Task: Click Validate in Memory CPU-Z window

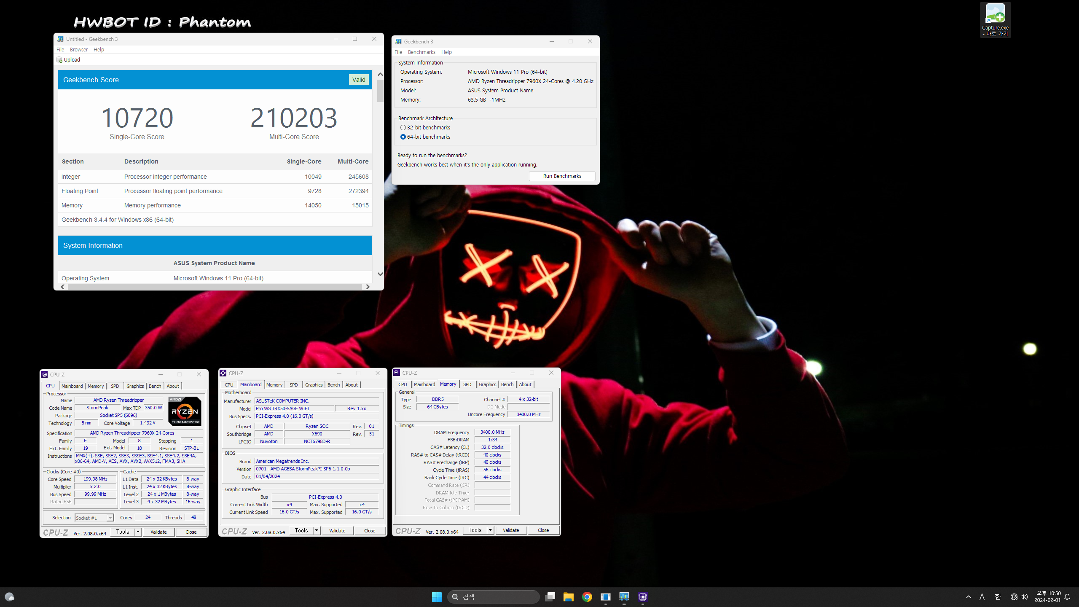Action: [511, 530]
